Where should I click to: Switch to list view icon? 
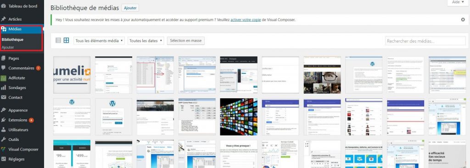pos(58,40)
